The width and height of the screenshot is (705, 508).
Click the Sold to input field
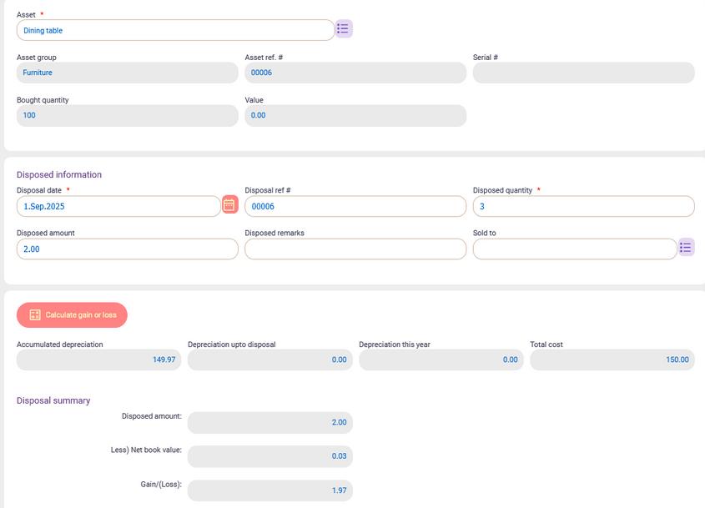(x=574, y=249)
